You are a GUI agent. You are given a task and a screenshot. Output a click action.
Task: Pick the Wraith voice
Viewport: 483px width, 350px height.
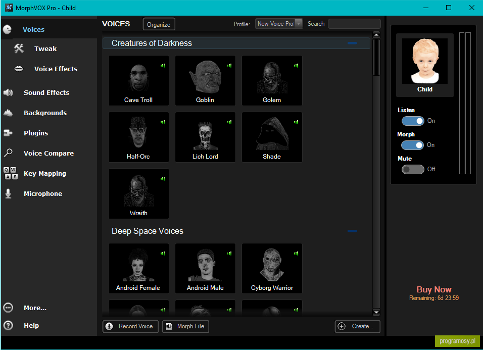coord(138,193)
